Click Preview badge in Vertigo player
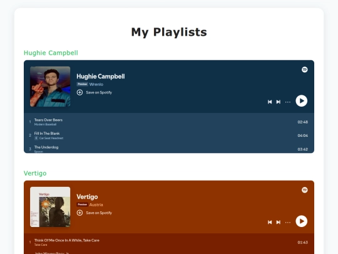The height and width of the screenshot is (254, 338). 83,204
